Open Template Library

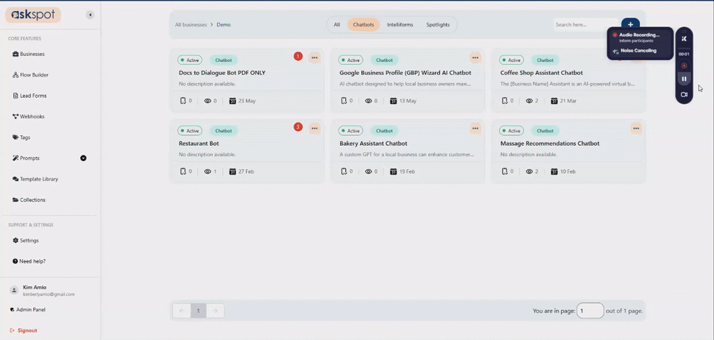click(x=36, y=179)
